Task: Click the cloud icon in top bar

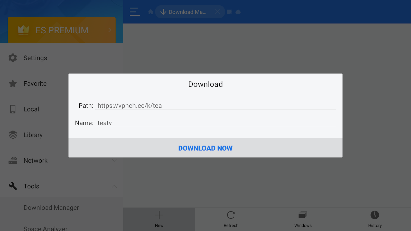Action: (x=238, y=12)
